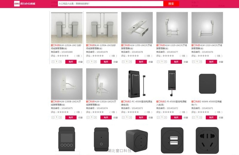Favorite the Z-KKMK-45000 product 101401671

click(221, 117)
